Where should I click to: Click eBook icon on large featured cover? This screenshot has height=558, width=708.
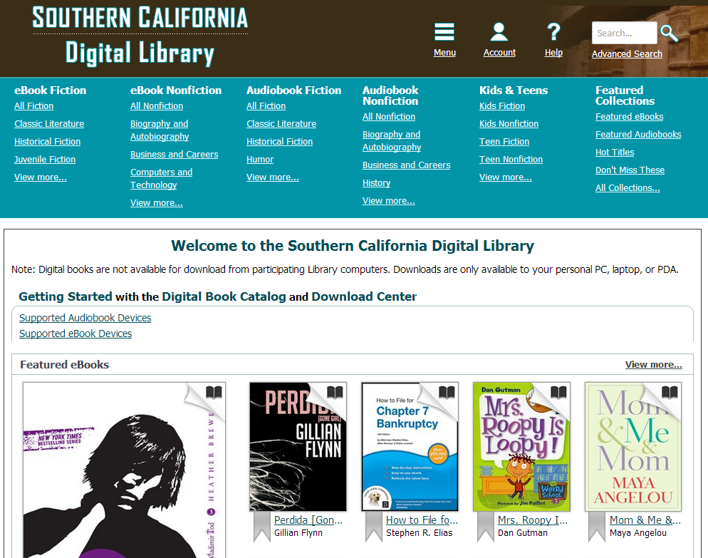click(214, 392)
